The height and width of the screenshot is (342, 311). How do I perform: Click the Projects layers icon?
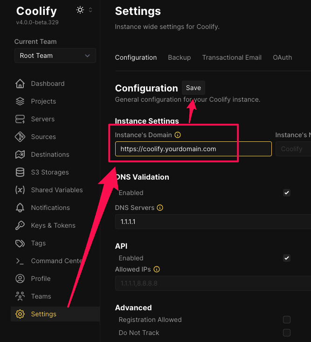point(20,101)
